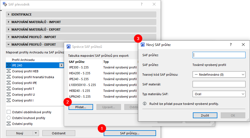Click the profile icon beside Ocelový profil I
The height and width of the screenshot is (138, 250).
click(x=9, y=100)
